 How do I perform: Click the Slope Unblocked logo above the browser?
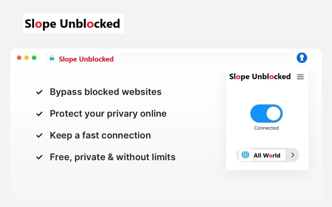(73, 24)
